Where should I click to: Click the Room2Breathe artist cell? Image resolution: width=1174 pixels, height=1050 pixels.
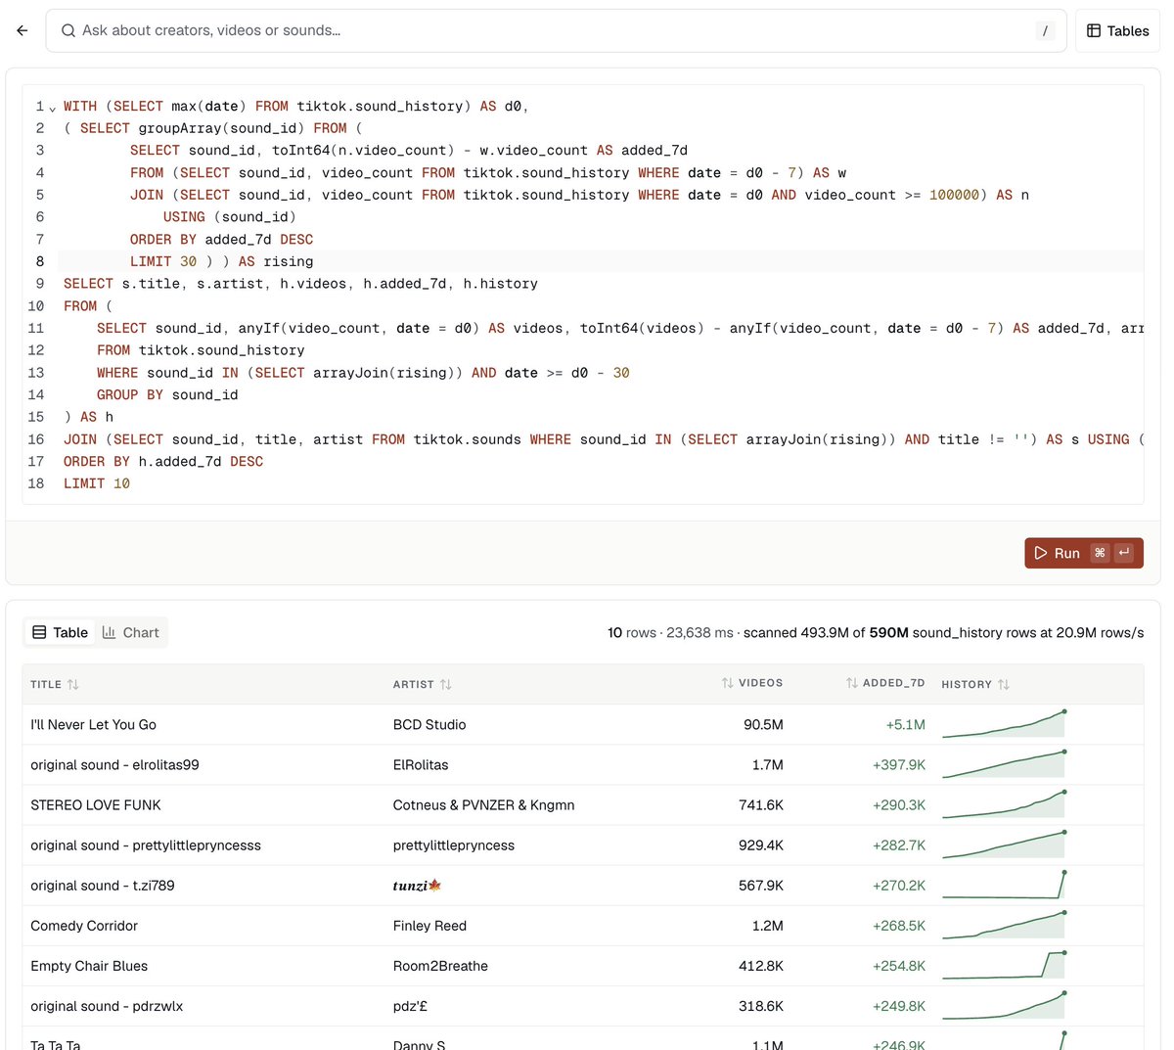(440, 965)
